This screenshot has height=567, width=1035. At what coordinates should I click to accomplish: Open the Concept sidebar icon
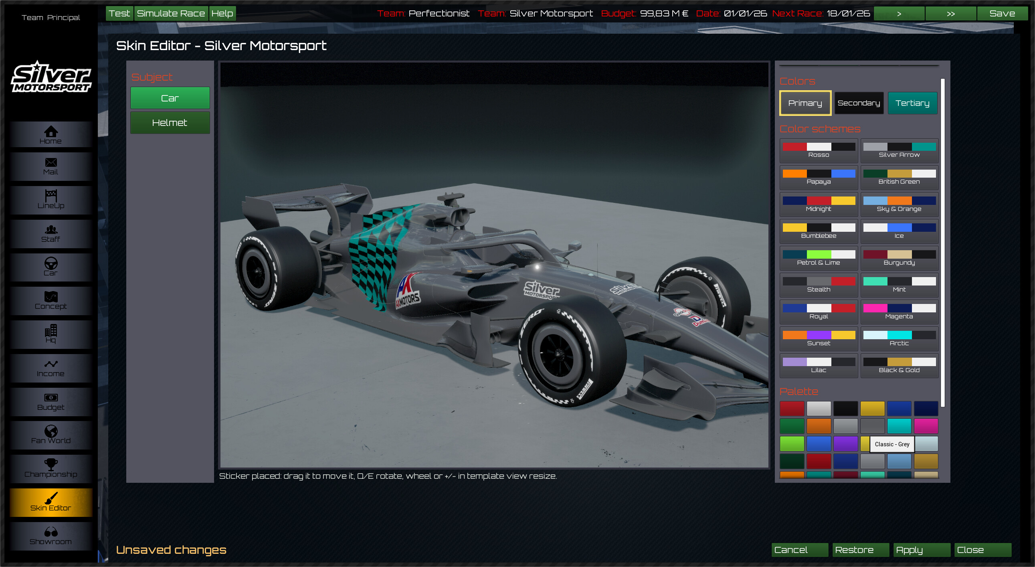pos(51,301)
